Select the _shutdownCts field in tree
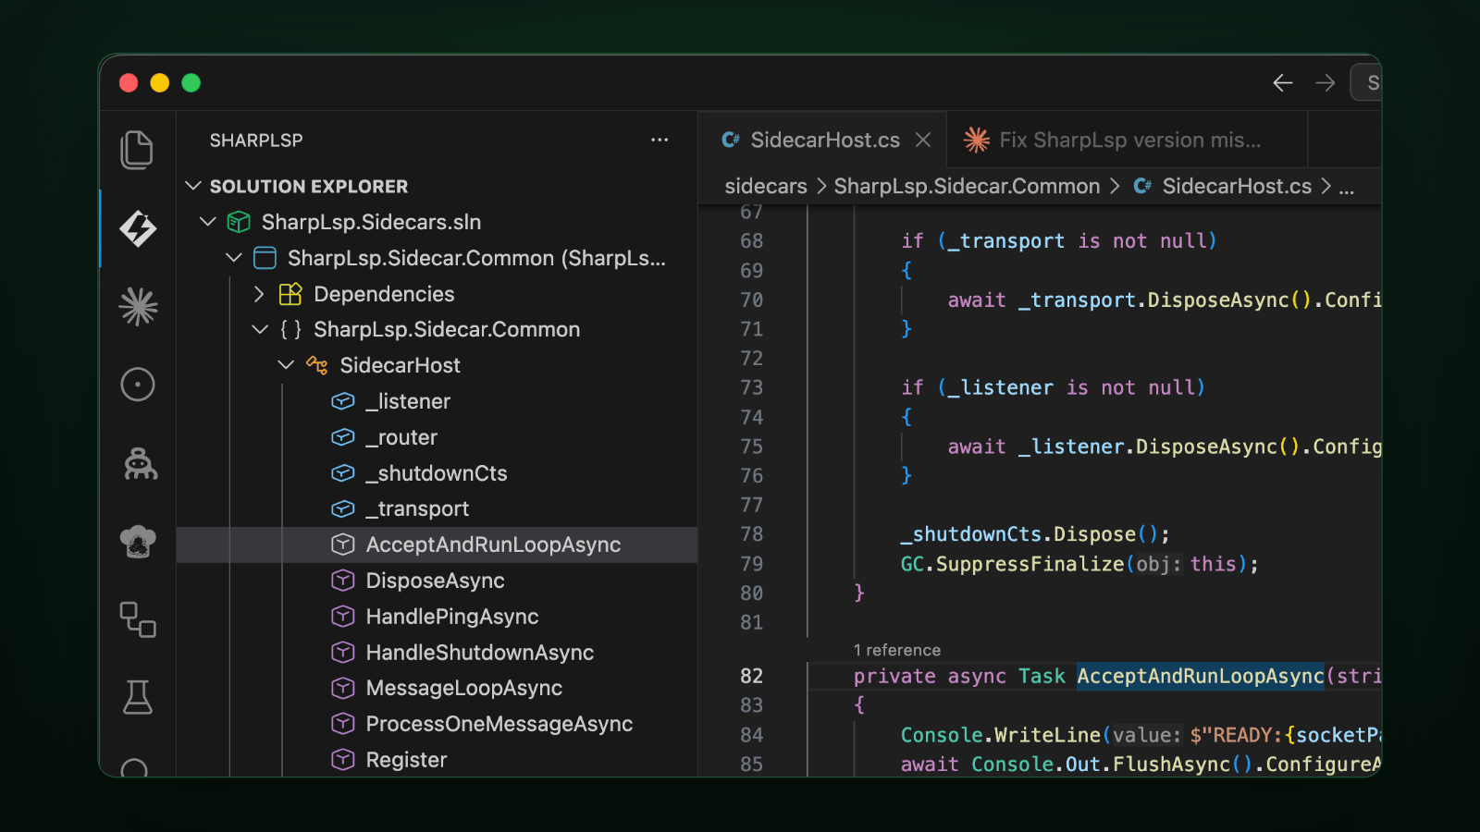 pyautogui.click(x=437, y=473)
